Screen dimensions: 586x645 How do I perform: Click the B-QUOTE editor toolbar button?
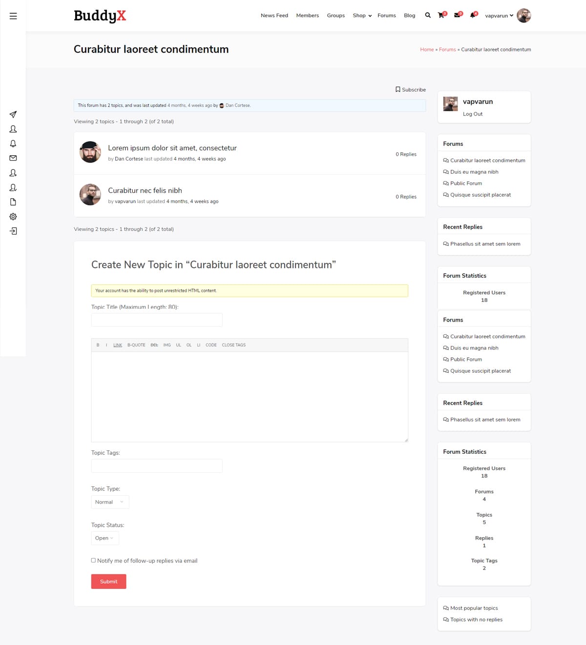point(136,345)
